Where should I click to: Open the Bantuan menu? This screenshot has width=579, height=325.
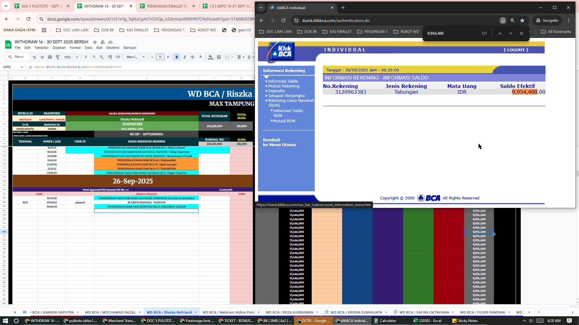point(130,48)
